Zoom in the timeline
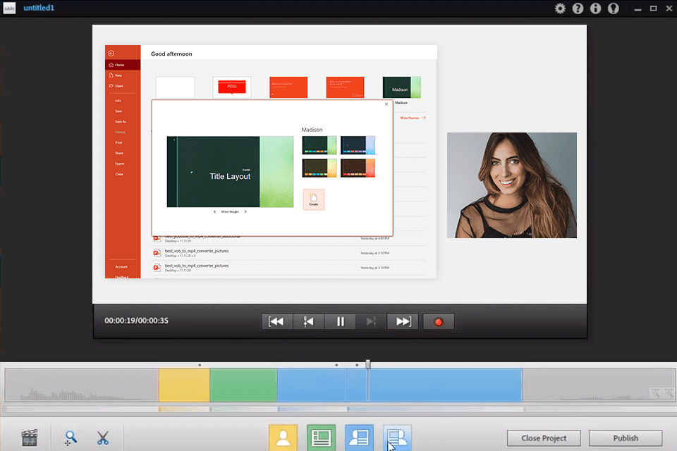Image resolution: width=677 pixels, height=451 pixels. click(669, 393)
